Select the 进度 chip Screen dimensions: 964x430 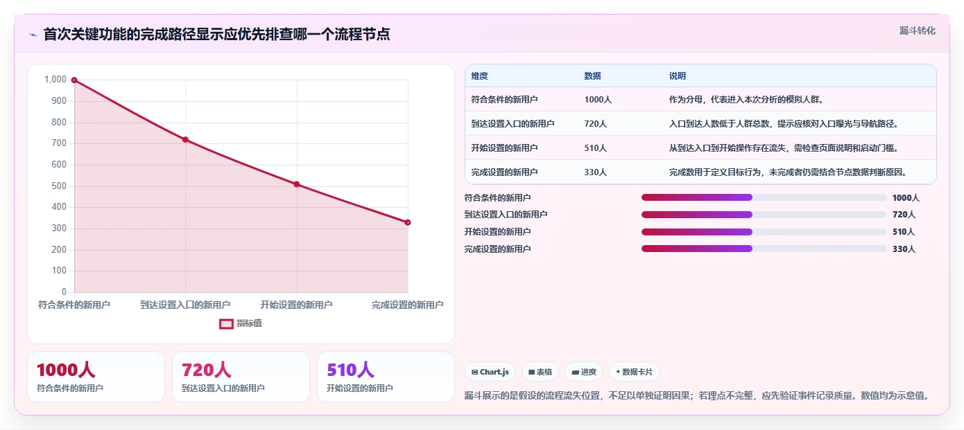[584, 372]
